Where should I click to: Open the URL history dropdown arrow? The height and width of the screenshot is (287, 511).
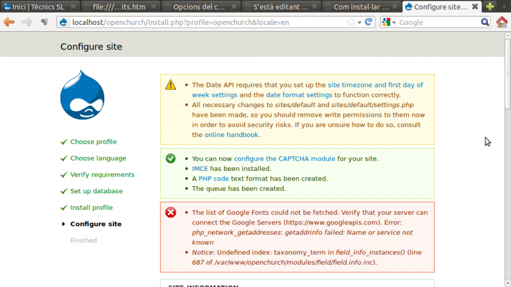pos(360,22)
